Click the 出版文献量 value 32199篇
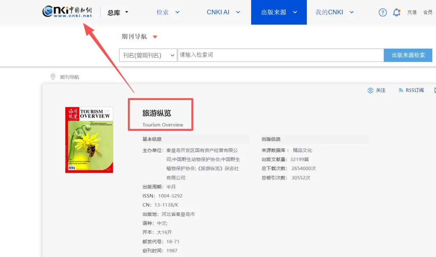Screen dimensions: 436x257 tap(300, 160)
